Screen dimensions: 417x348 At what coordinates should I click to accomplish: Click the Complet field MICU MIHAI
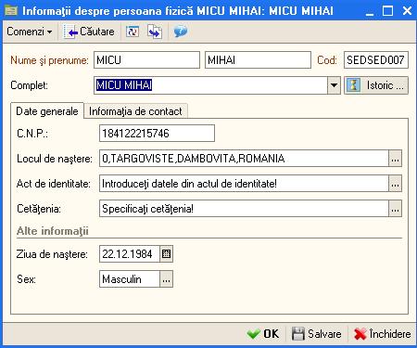210,85
